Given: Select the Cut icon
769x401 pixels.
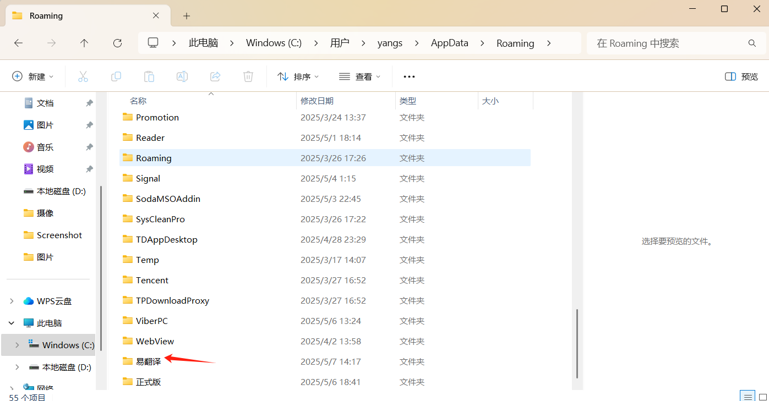Looking at the screenshot, I should tap(83, 76).
